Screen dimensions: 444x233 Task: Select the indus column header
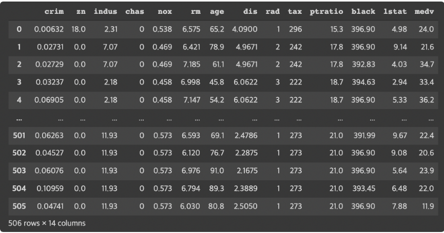(105, 12)
